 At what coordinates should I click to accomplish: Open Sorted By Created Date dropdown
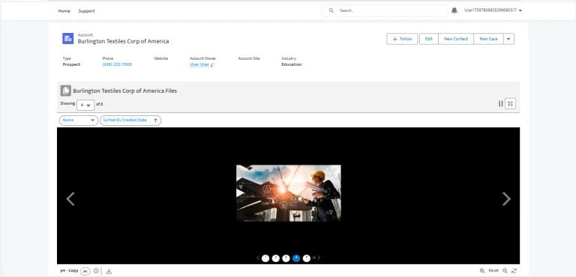130,121
